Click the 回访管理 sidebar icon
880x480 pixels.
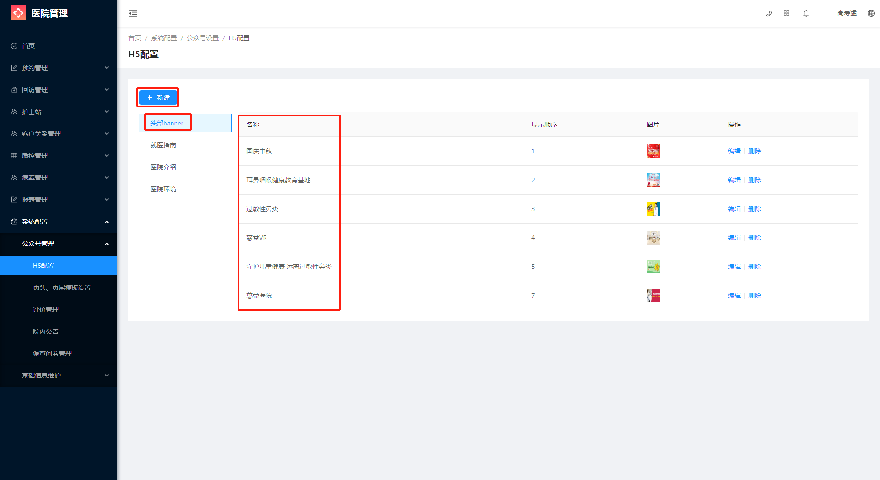click(14, 90)
